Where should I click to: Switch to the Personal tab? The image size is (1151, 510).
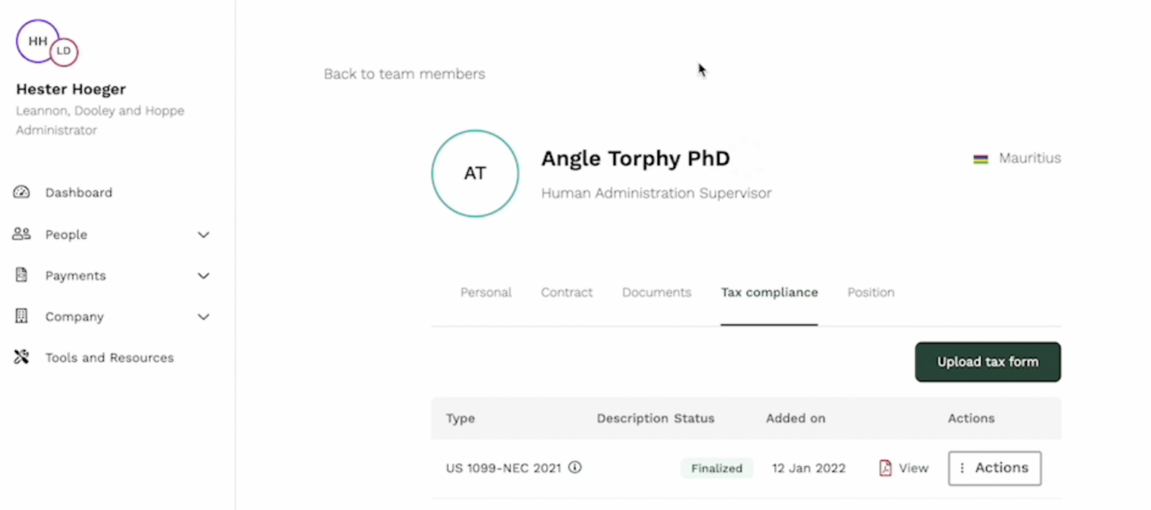[x=486, y=292]
